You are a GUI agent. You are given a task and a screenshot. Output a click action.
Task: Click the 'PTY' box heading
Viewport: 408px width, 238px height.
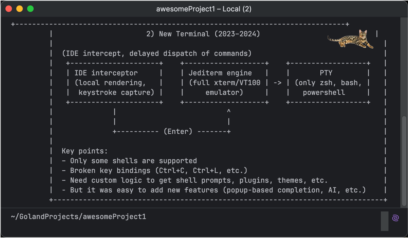click(326, 73)
